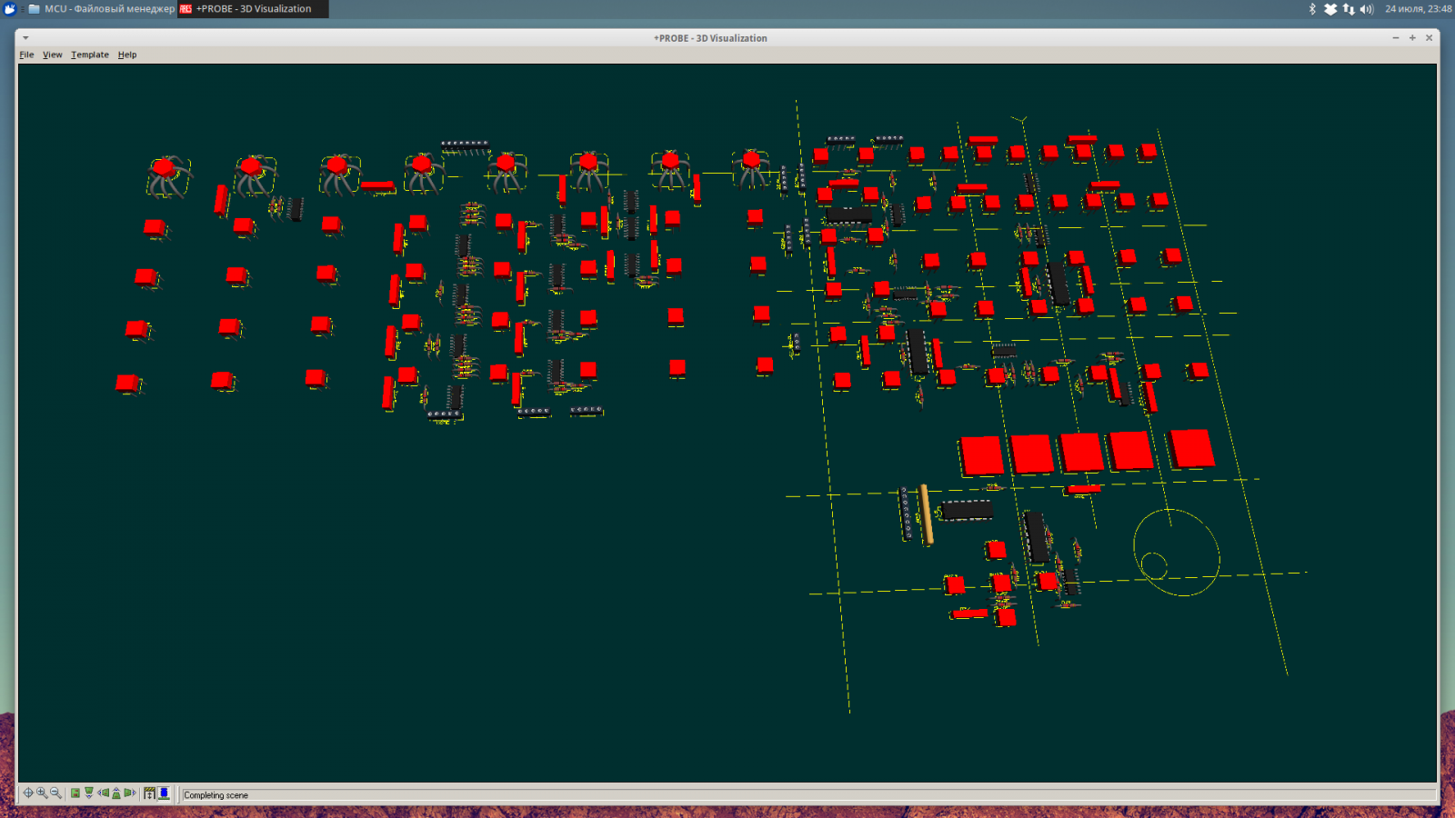Click the crosshair navigate icon in bottom toolbar

click(28, 793)
